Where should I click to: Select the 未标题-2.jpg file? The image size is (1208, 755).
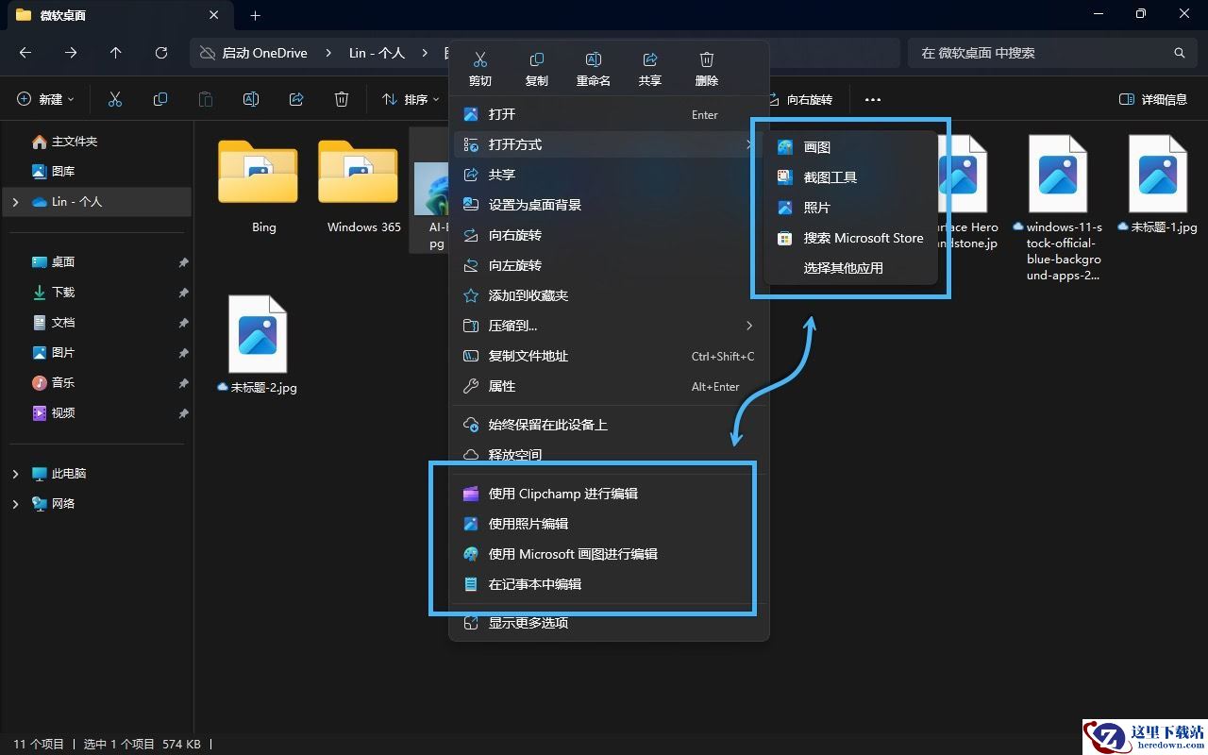coord(258,344)
